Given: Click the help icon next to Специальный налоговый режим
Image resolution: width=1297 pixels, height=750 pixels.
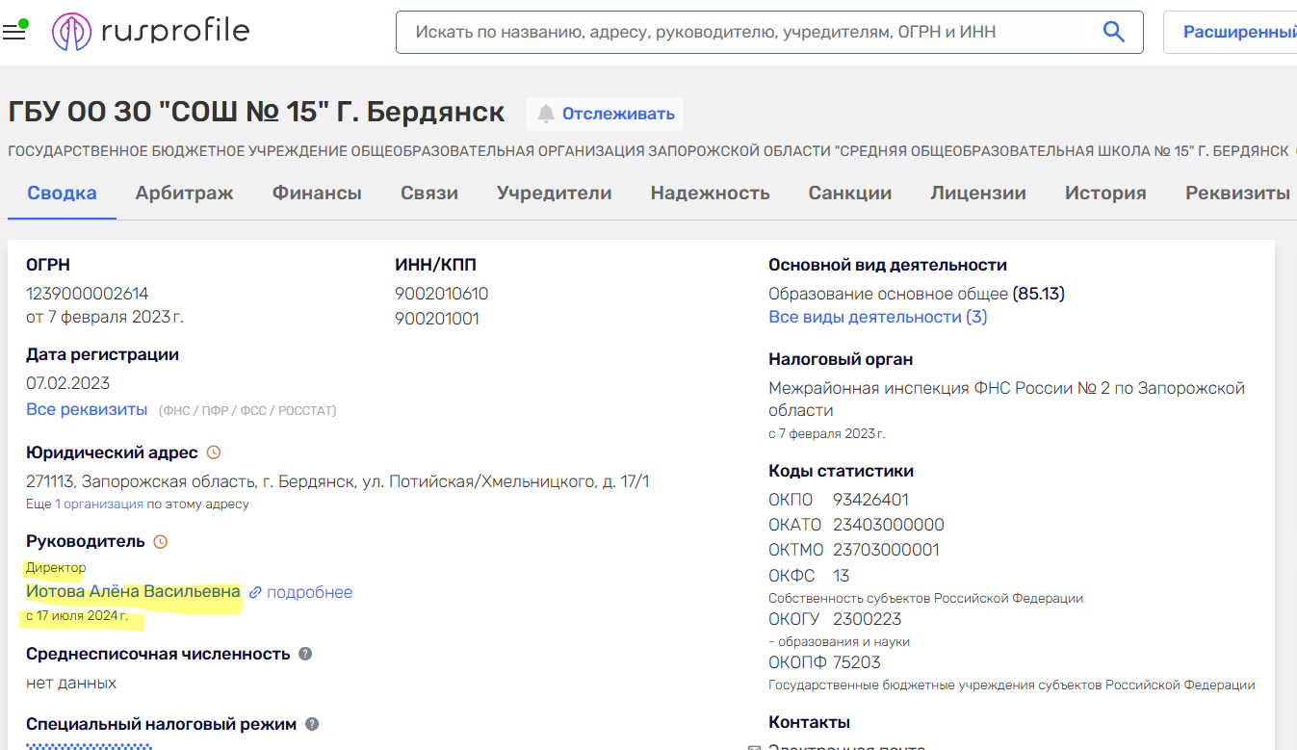Looking at the screenshot, I should [311, 724].
